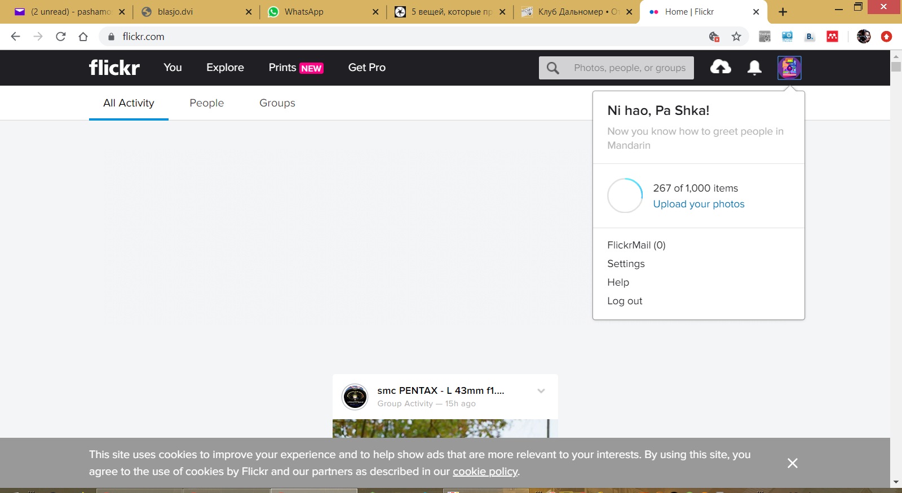Switch to the Groups tab

(x=277, y=103)
